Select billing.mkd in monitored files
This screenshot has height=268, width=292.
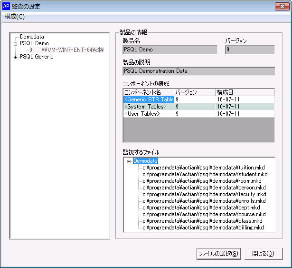203,228
